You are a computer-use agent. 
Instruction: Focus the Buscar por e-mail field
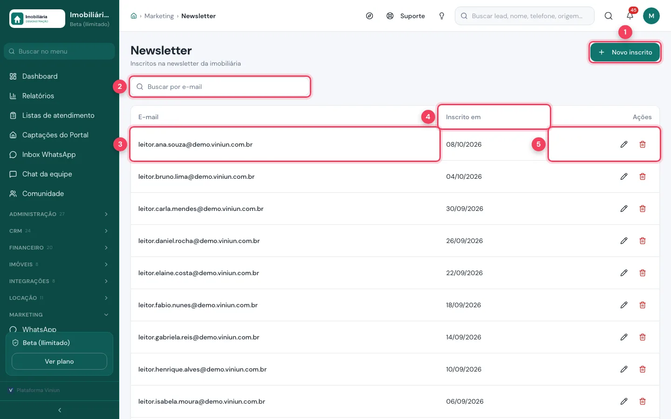click(220, 87)
